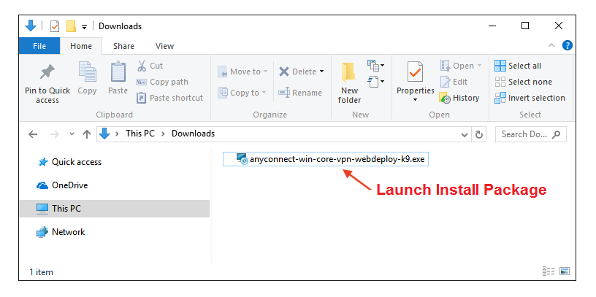Collapse the ribbon with chevron

coord(551,45)
